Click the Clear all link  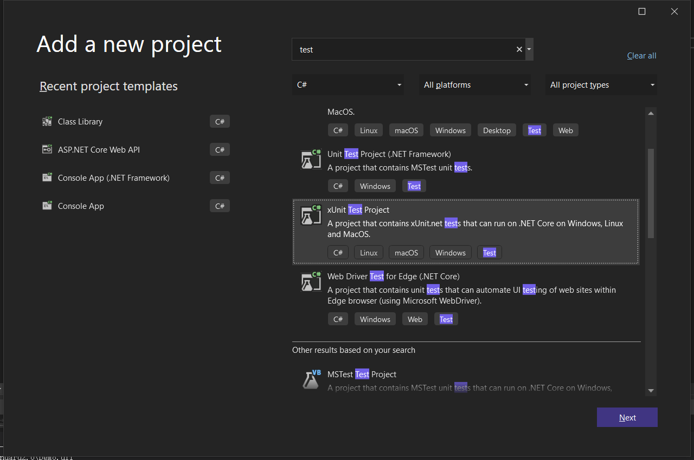[x=641, y=56]
